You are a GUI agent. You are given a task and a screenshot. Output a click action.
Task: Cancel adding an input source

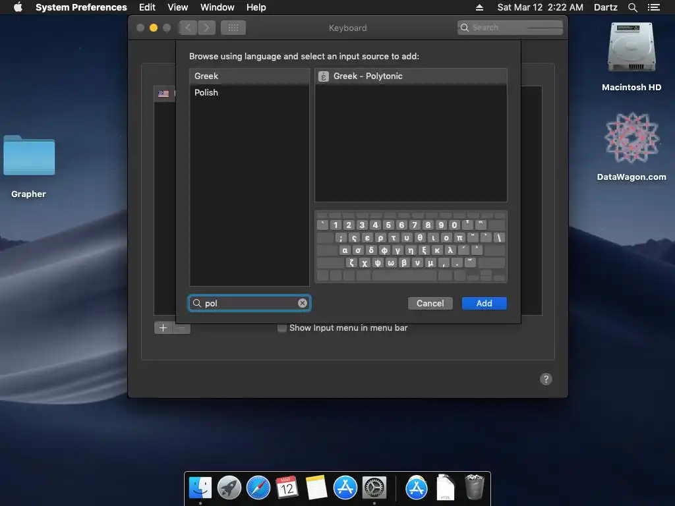430,303
